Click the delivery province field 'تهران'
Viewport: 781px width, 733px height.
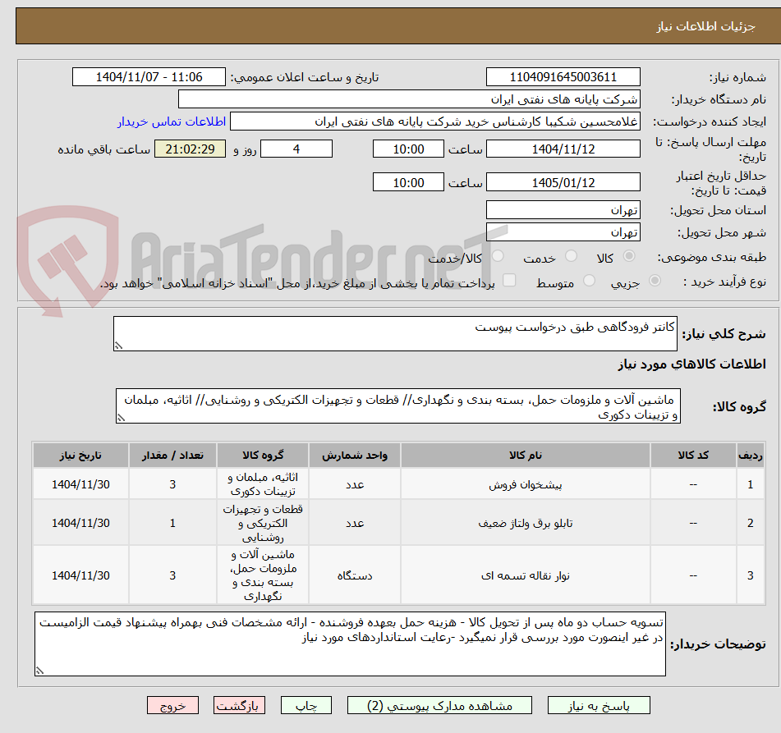563,210
